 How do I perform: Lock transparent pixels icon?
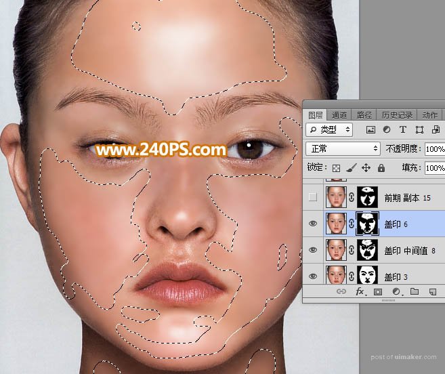337,168
